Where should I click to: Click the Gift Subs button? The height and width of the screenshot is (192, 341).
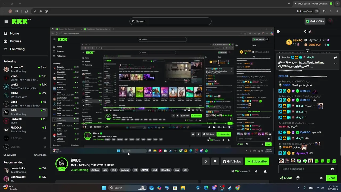click(232, 161)
